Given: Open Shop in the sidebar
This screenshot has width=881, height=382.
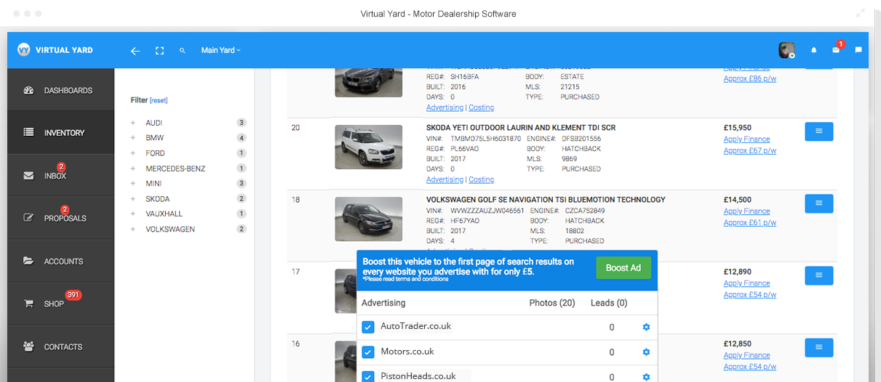Looking at the screenshot, I should pos(60,304).
